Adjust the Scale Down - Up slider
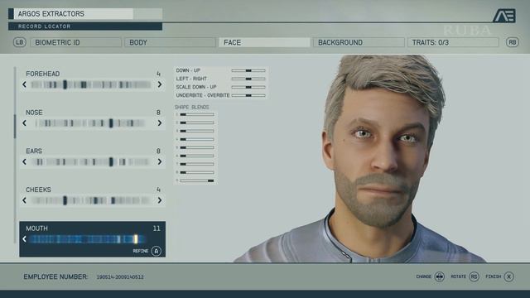 248,87
